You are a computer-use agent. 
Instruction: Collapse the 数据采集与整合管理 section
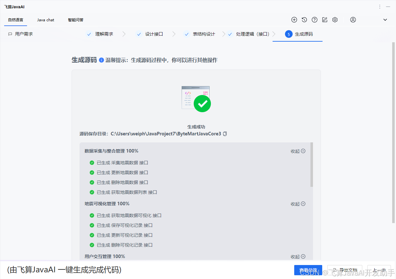click(x=298, y=151)
